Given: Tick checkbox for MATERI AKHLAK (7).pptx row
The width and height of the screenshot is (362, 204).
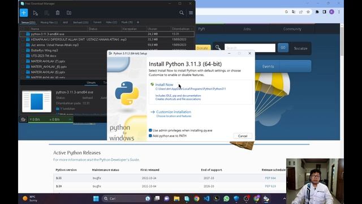Looking at the screenshot, I should (x=23, y=61).
